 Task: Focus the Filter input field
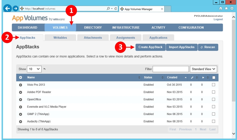pyautogui.click(x=171, y=69)
